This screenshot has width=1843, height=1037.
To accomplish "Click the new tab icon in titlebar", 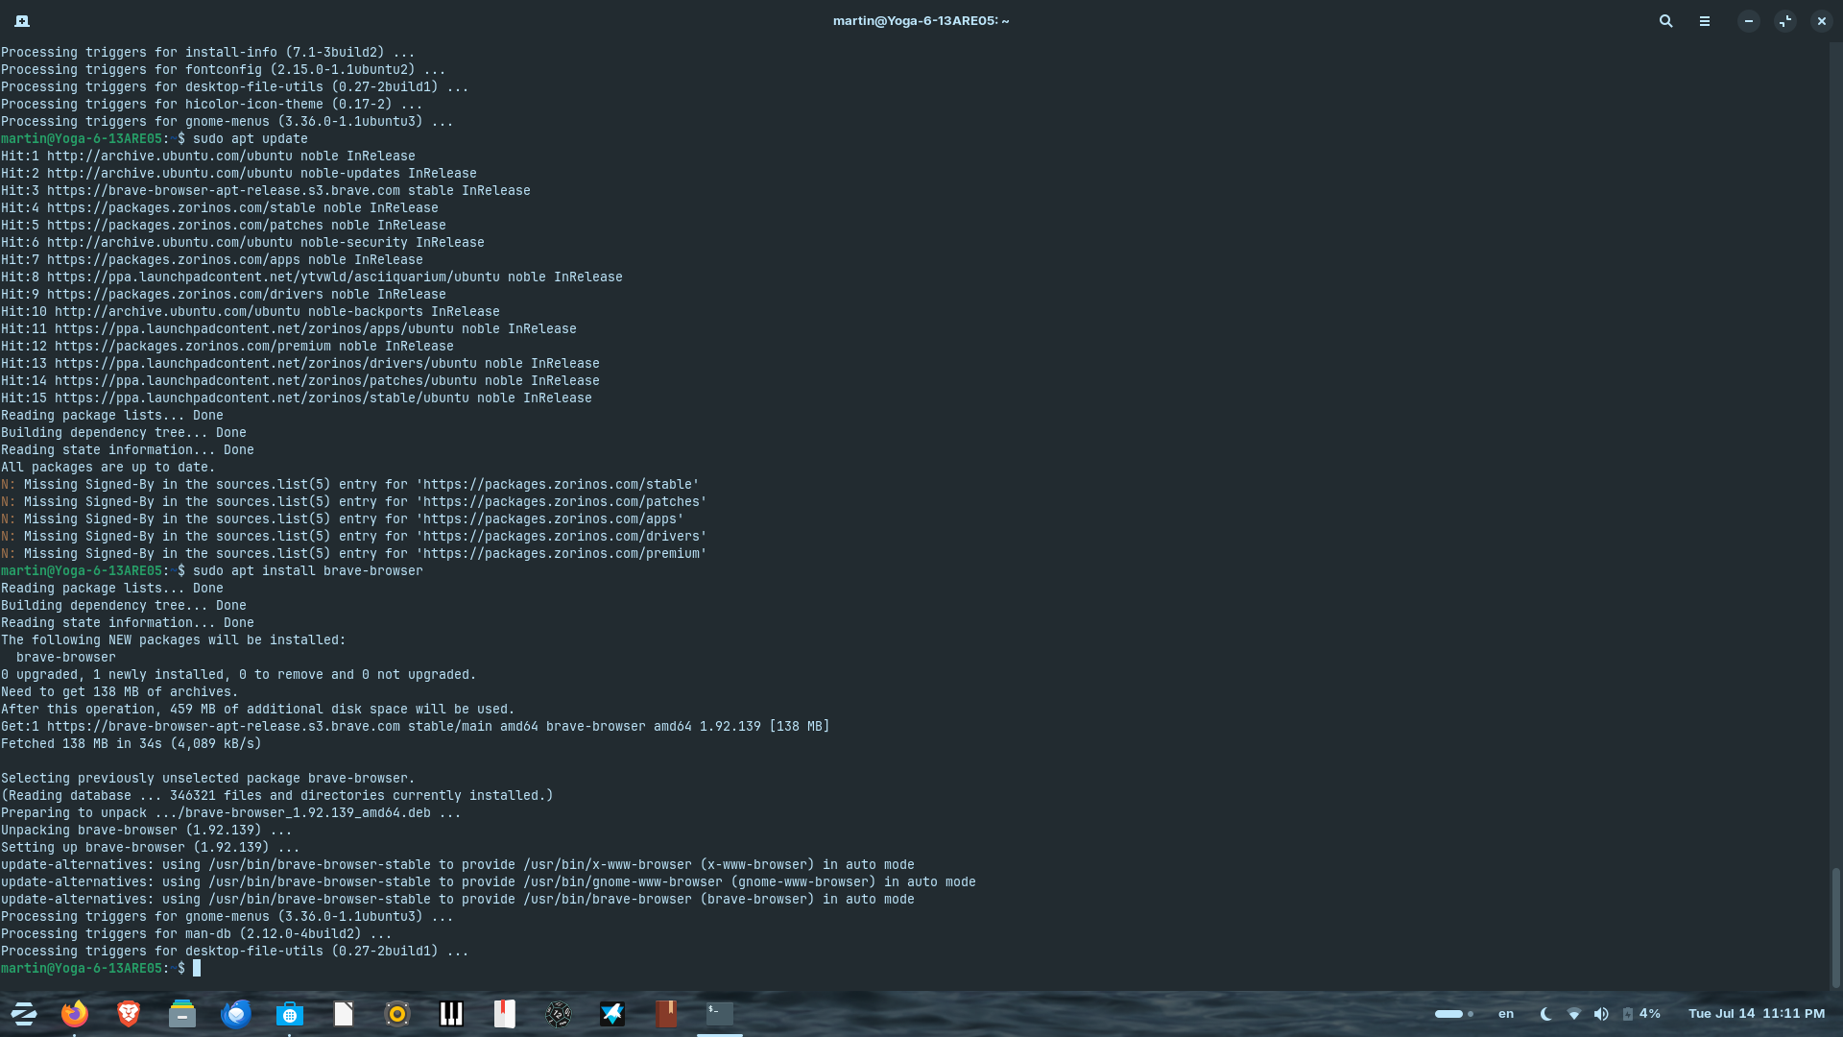I will (22, 20).
